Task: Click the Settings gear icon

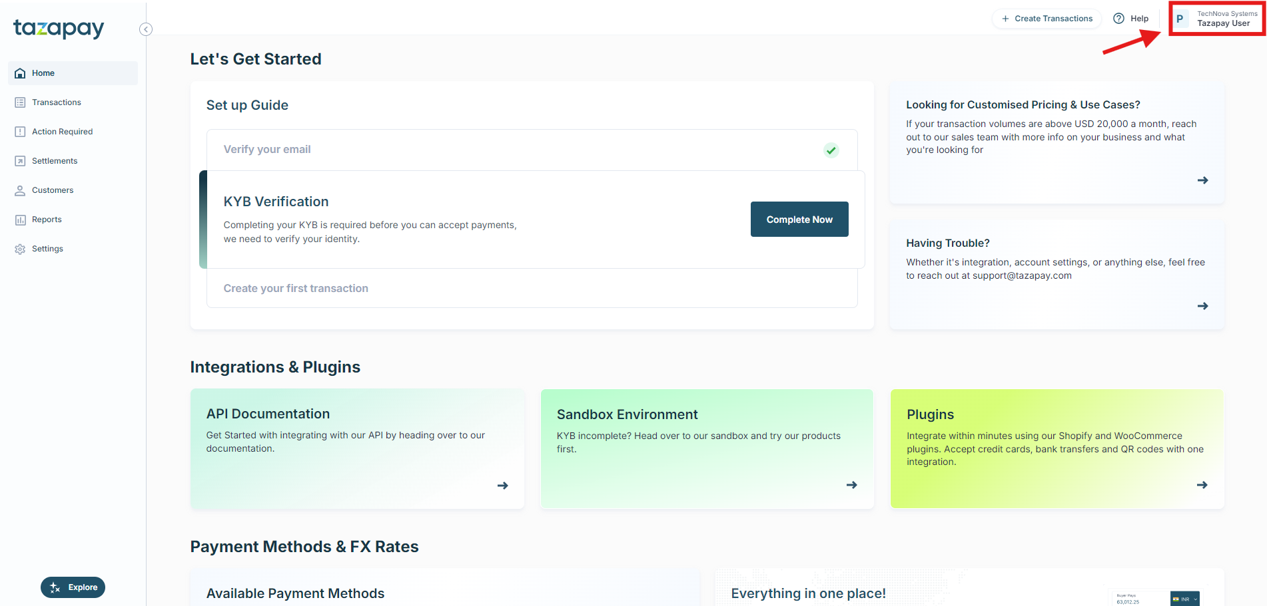Action: [20, 249]
